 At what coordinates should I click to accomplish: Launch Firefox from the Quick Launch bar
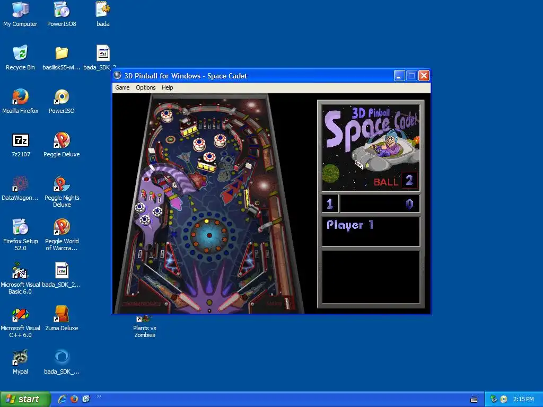(74, 399)
